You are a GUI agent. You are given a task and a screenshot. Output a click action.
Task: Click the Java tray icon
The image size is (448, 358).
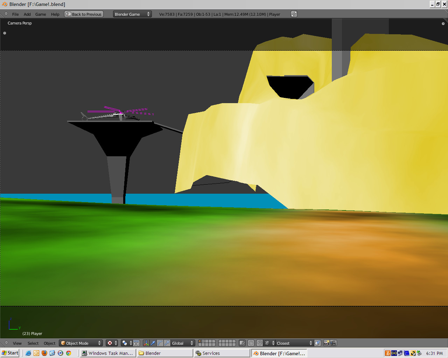click(x=388, y=353)
